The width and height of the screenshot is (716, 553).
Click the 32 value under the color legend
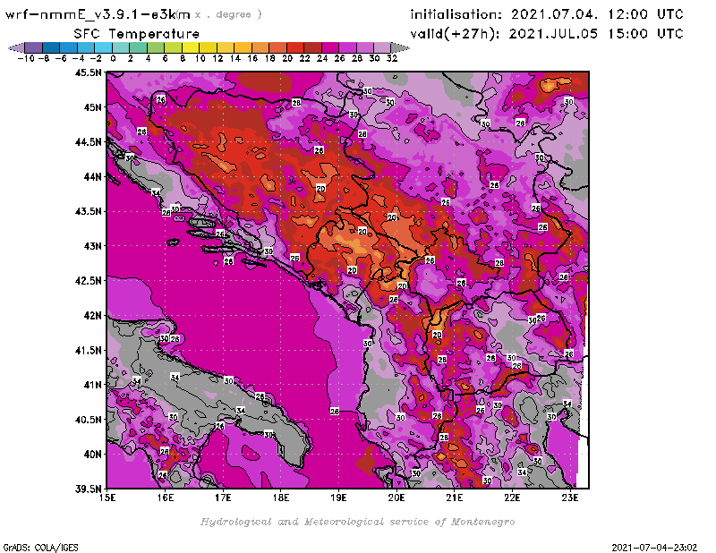point(392,58)
